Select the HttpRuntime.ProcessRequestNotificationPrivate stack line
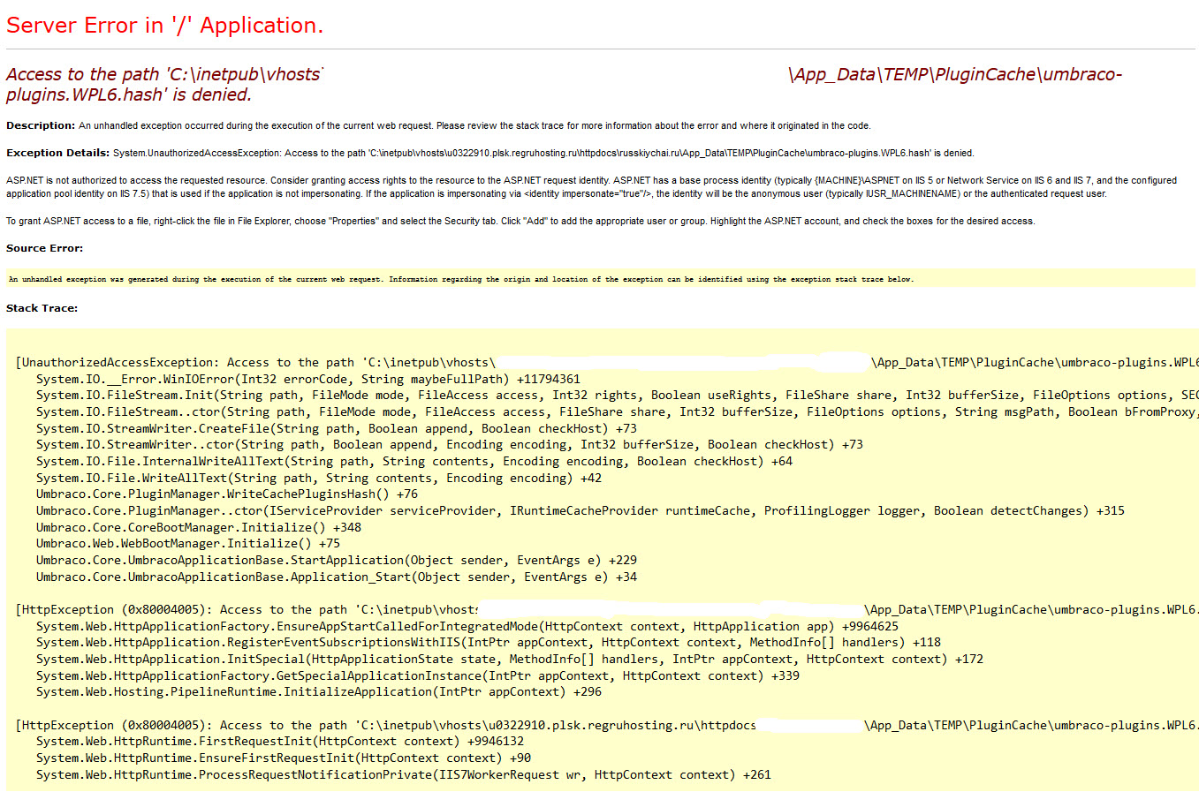The width and height of the screenshot is (1199, 792). pos(403,774)
